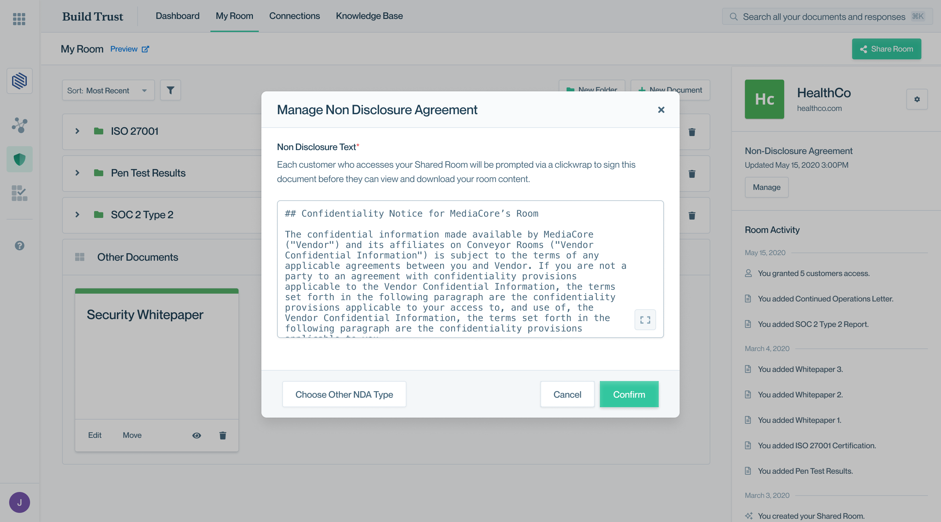This screenshot has width=941, height=522.
Task: Toggle Security Whitepaper visibility eye icon
Action: (x=196, y=435)
